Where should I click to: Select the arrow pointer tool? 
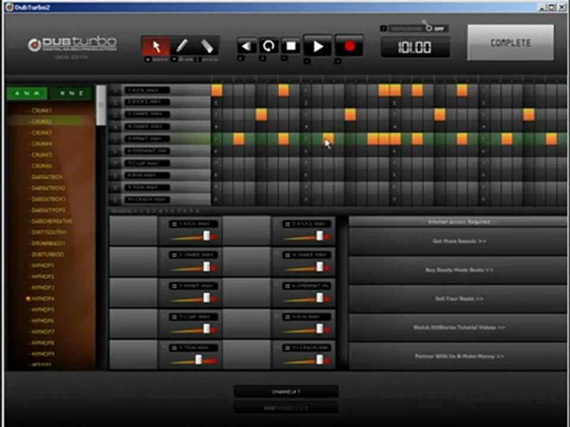pos(156,46)
